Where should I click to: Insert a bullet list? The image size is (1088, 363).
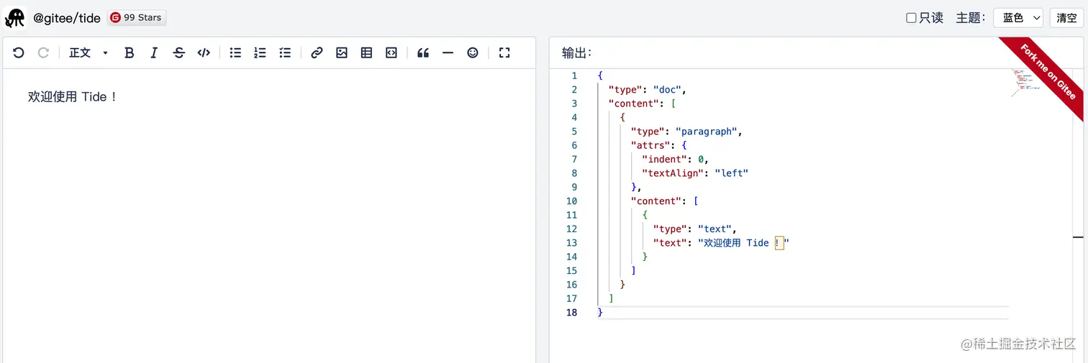tap(235, 52)
